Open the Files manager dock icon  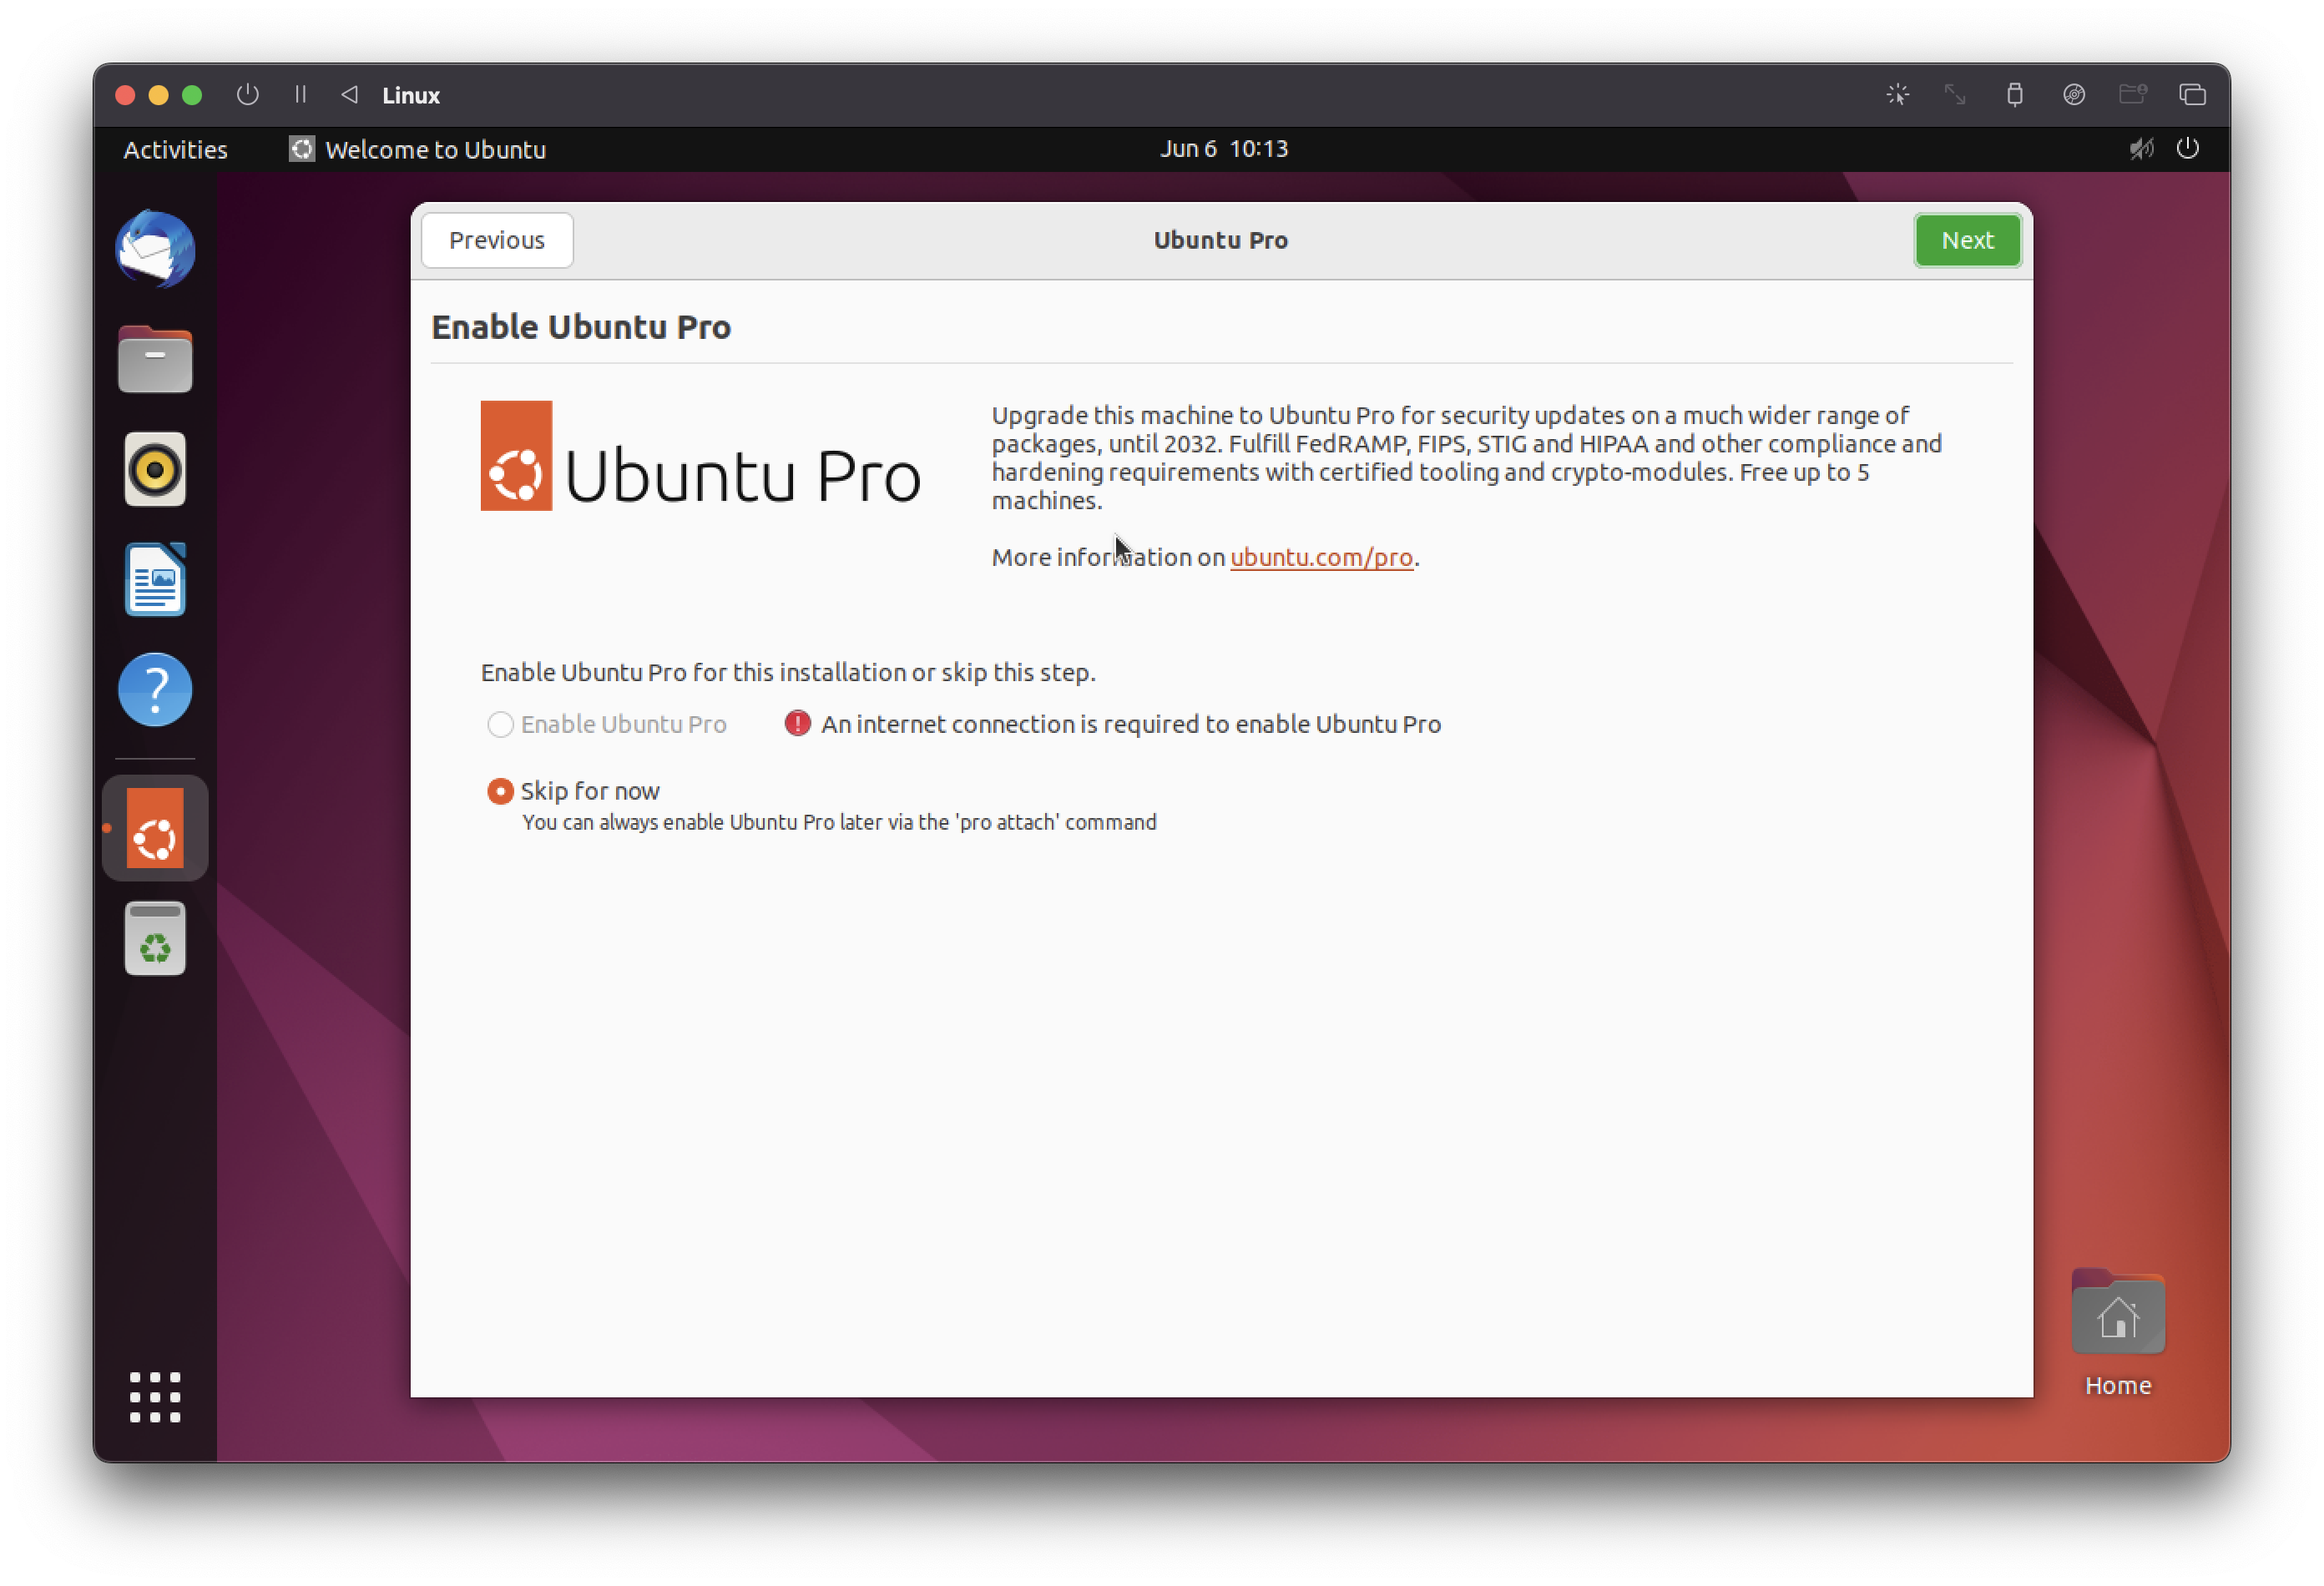pos(155,360)
